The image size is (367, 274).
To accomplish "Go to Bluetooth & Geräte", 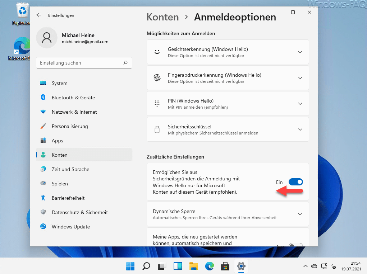I will coord(84,98).
